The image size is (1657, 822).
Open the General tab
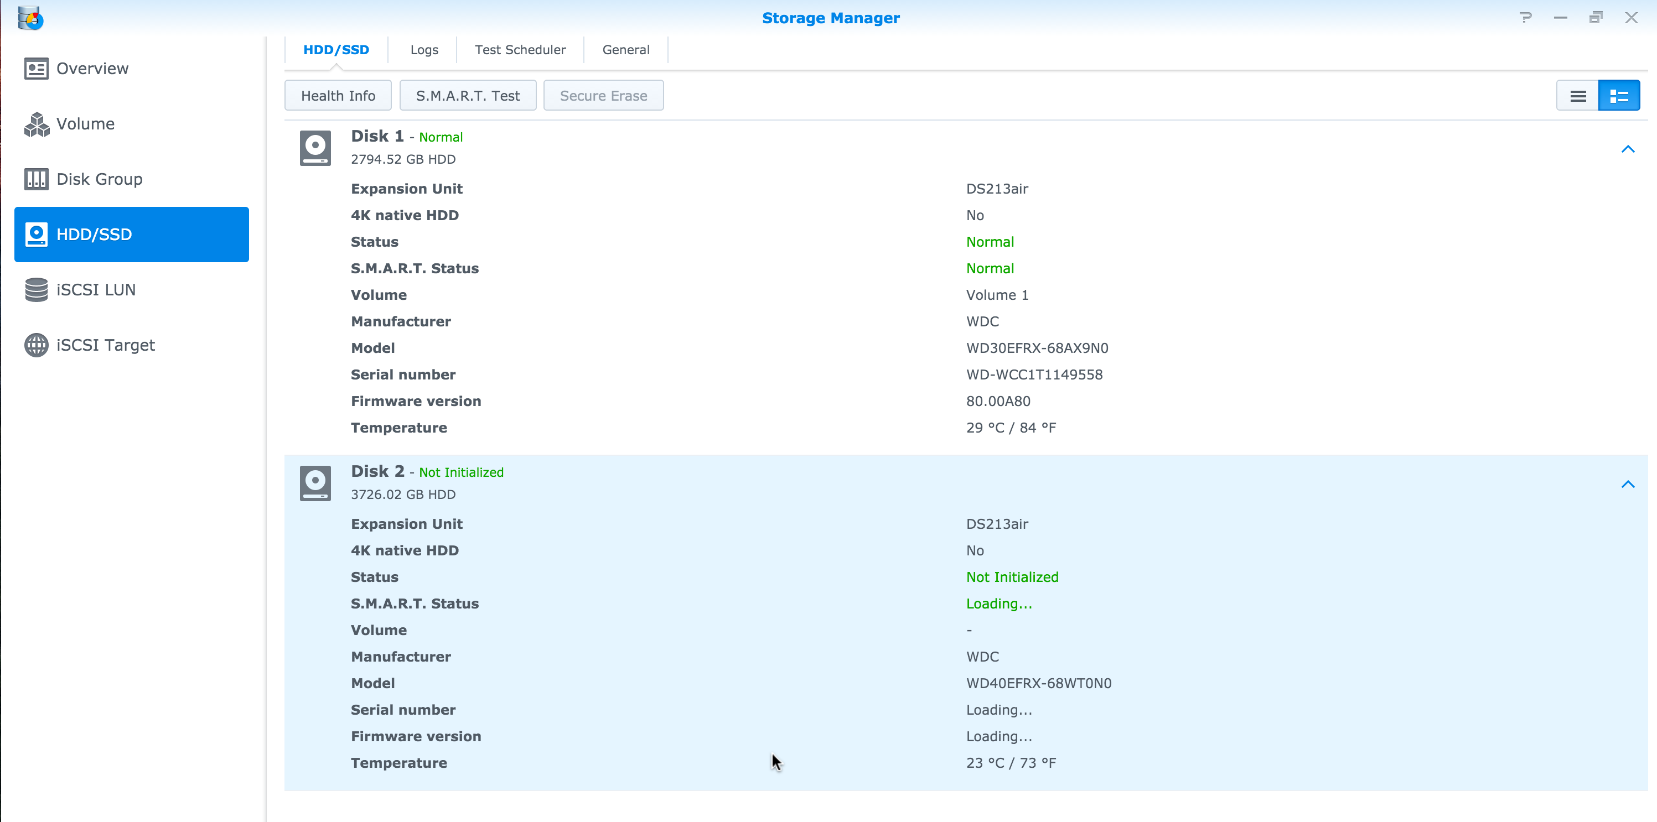626,50
